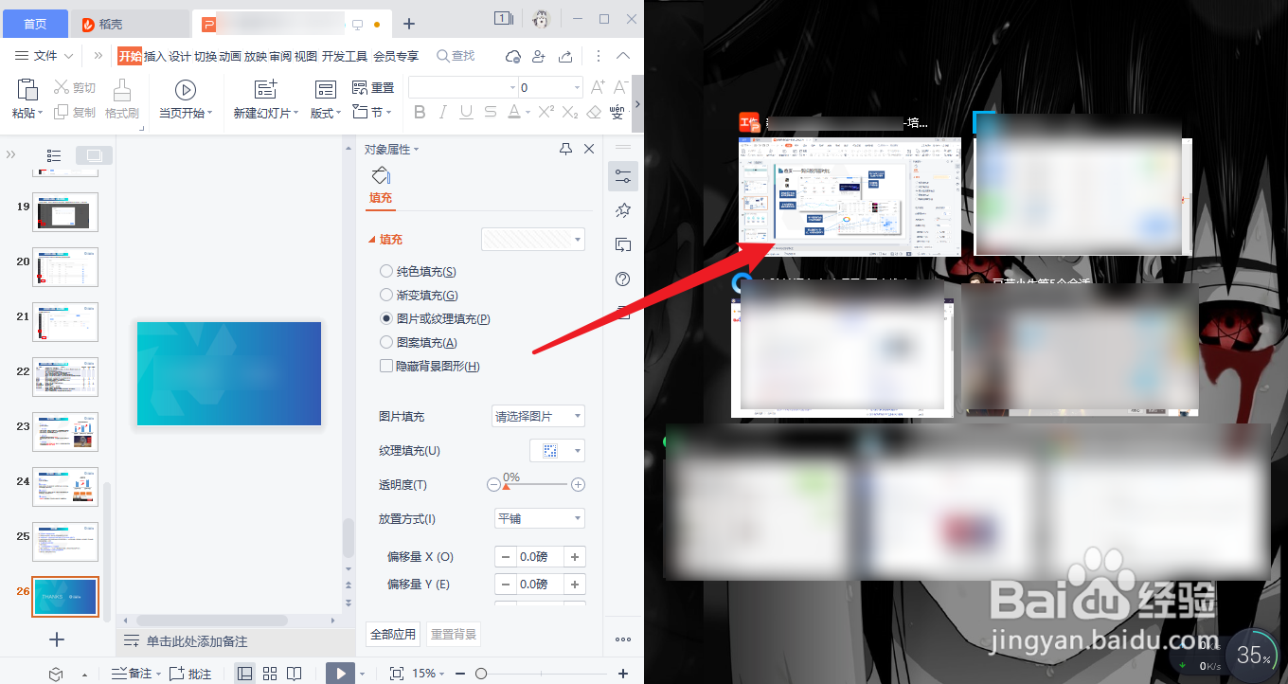
Task: Apply bold formatting with the B icon
Action: 420,111
